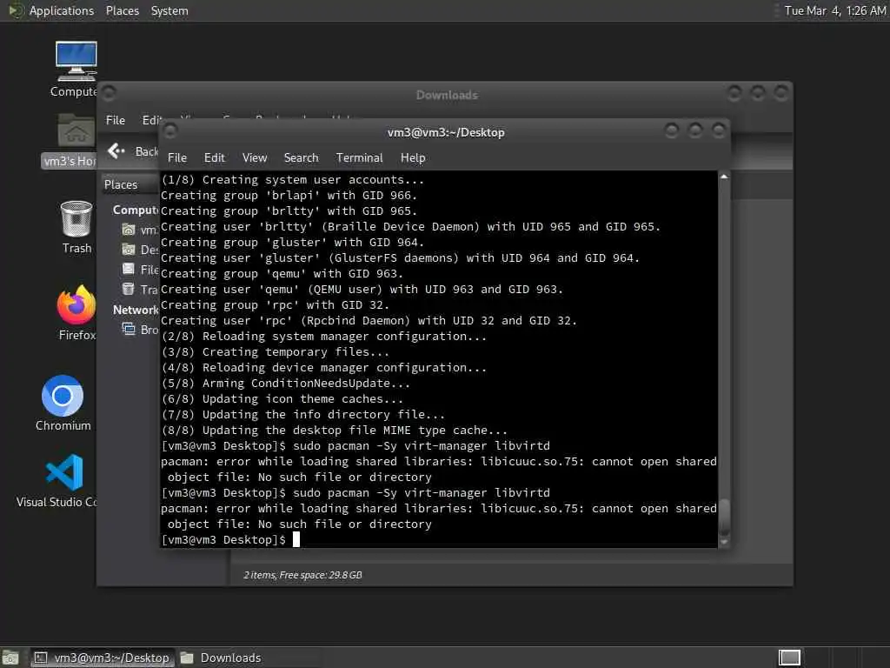Open the terminal Search menu
This screenshot has height=668, width=890.
[301, 157]
